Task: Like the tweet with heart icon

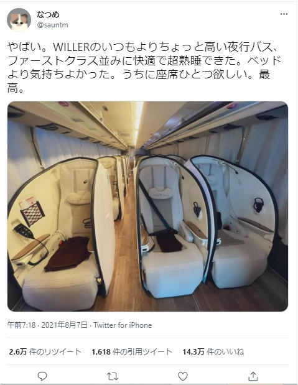Action: pyautogui.click(x=183, y=376)
